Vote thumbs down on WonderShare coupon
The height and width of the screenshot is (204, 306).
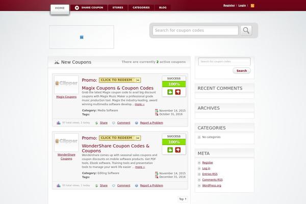pyautogui.click(x=178, y=150)
